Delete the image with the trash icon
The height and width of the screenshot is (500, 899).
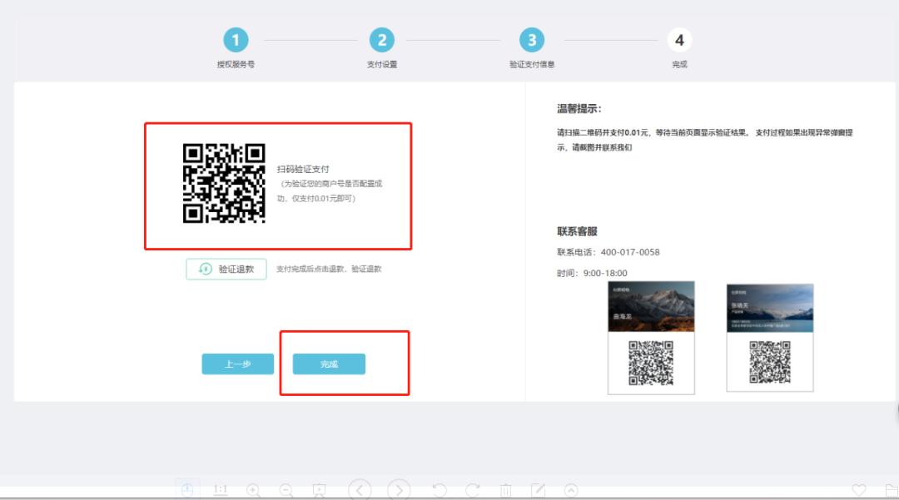505,490
